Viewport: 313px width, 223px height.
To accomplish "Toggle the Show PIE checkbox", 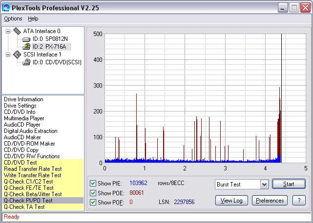I will coord(93,183).
